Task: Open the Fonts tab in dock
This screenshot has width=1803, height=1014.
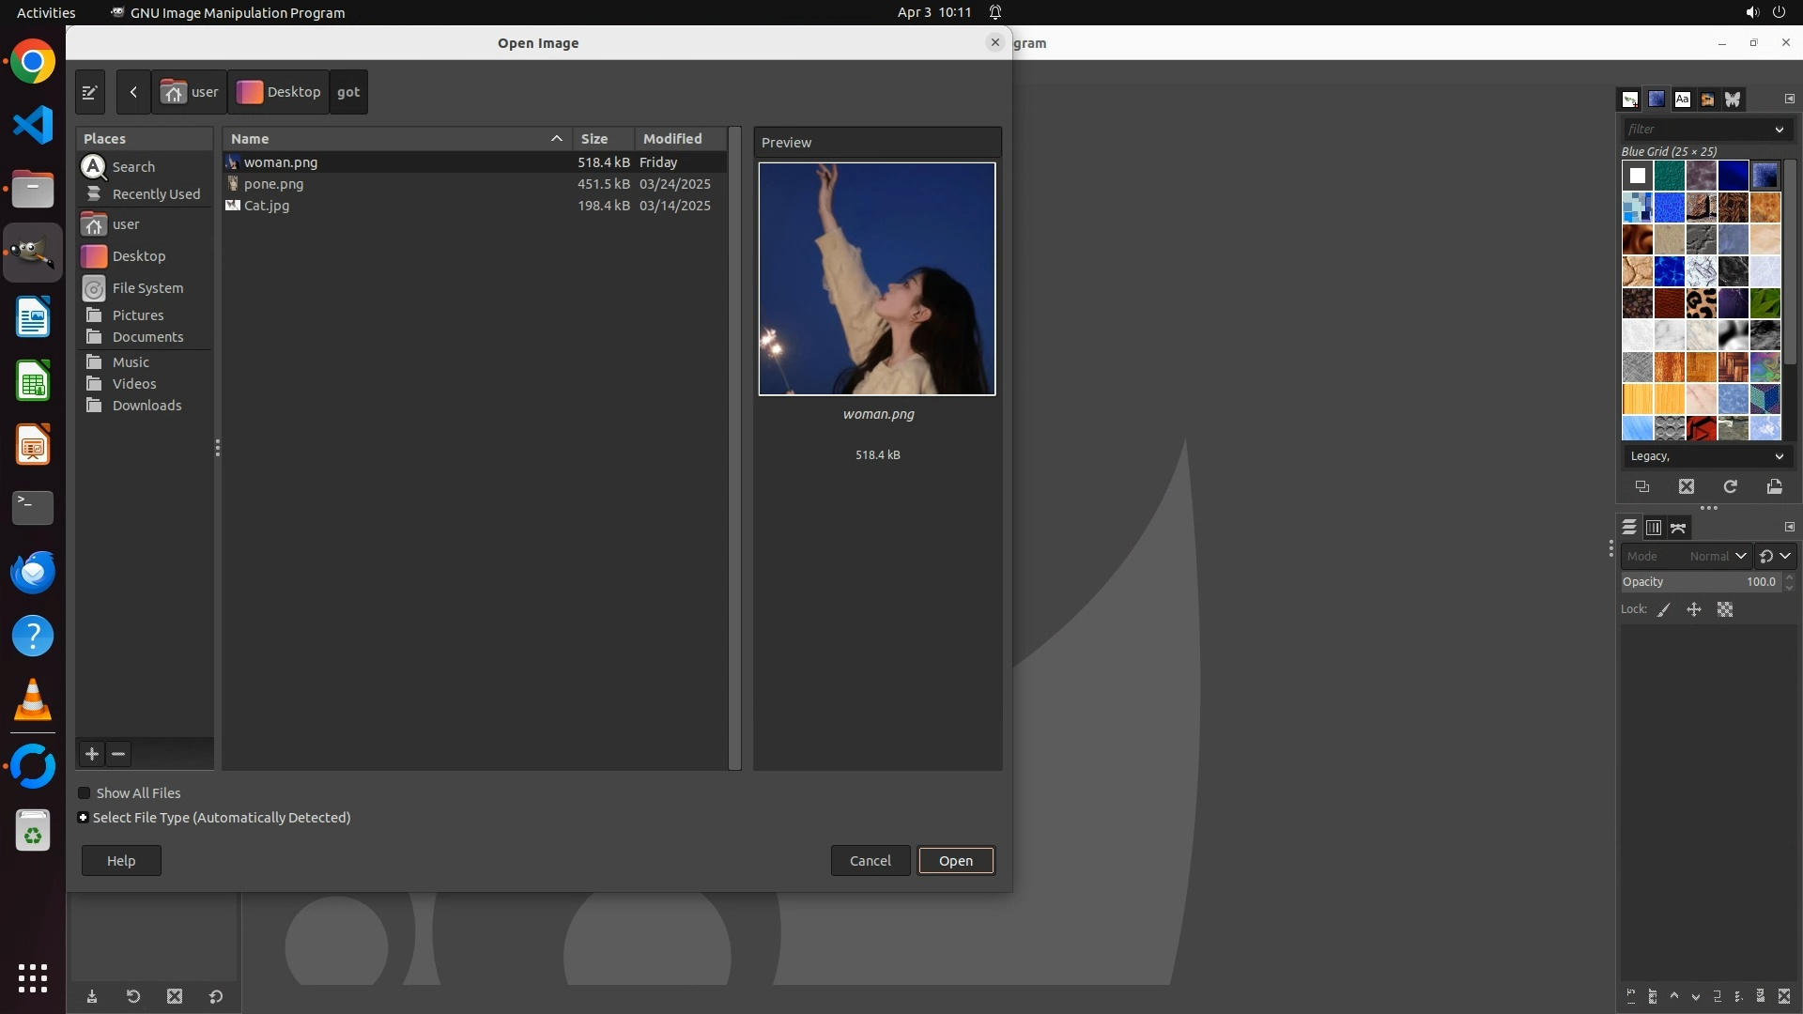Action: click(1682, 99)
